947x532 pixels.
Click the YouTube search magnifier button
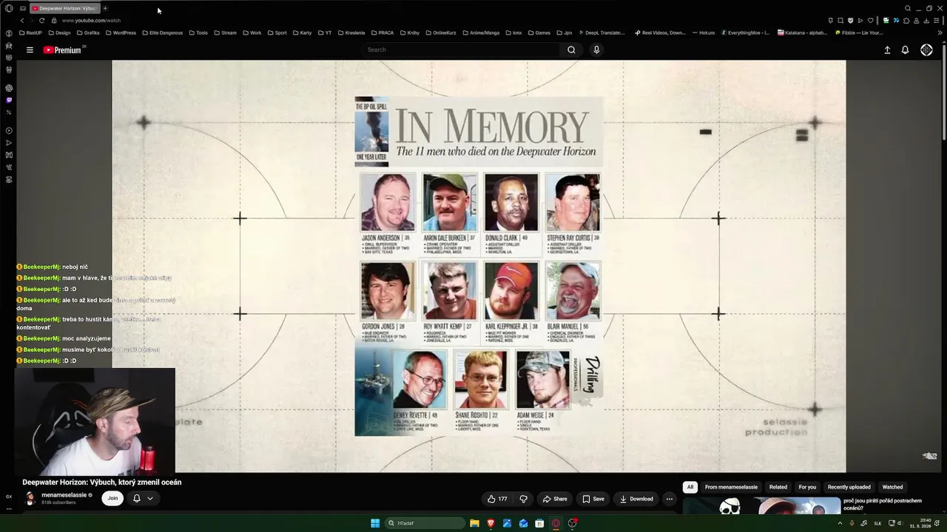tap(571, 50)
